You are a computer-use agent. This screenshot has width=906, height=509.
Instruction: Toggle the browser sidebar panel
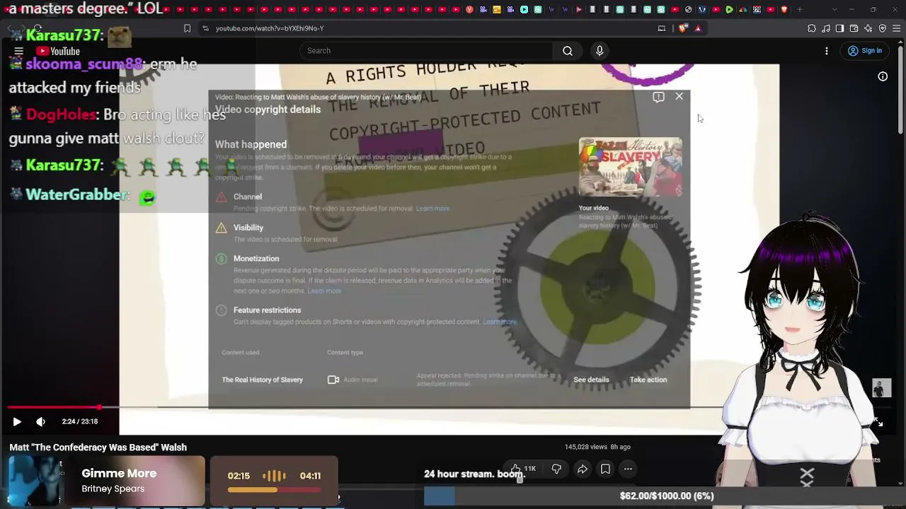point(839,28)
